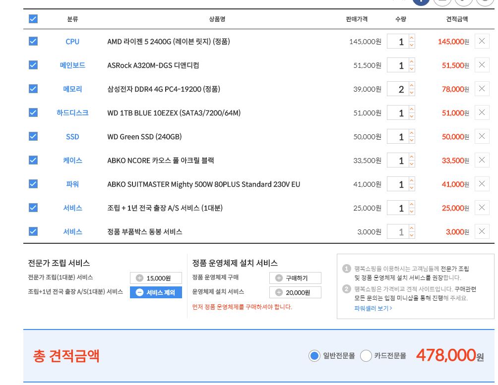This screenshot has height=385, width=498.
Task: Add 운영체제 설치 서비스 for 20,000원
Action: 295,292
